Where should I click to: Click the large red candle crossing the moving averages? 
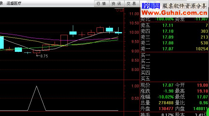[64, 40]
